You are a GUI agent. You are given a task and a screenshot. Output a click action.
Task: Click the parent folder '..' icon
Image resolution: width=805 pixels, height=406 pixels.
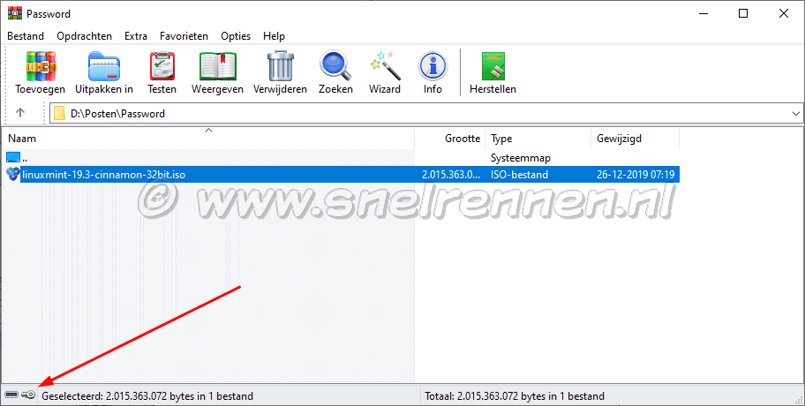pos(13,157)
